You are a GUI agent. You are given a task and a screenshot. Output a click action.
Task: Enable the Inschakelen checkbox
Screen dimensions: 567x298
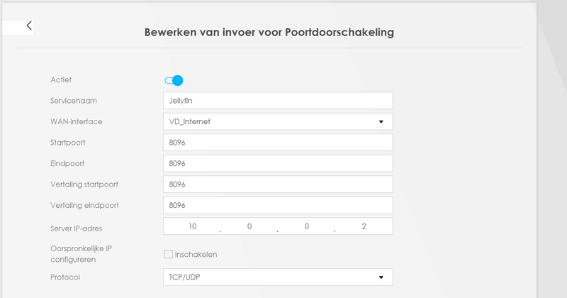click(168, 254)
